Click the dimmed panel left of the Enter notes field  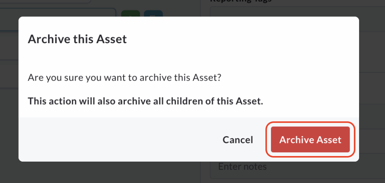point(102,172)
